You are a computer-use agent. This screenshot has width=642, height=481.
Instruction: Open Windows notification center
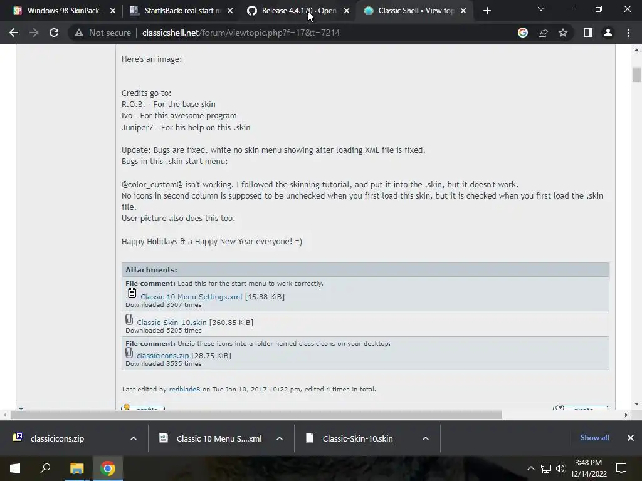click(x=621, y=468)
